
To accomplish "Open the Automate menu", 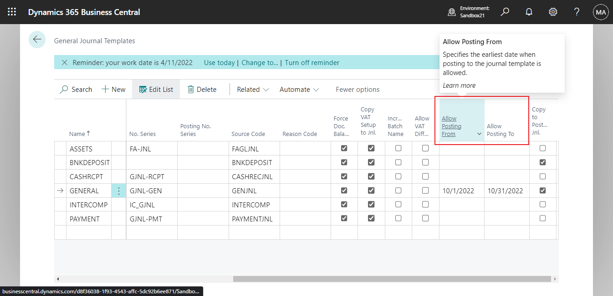I will [299, 89].
